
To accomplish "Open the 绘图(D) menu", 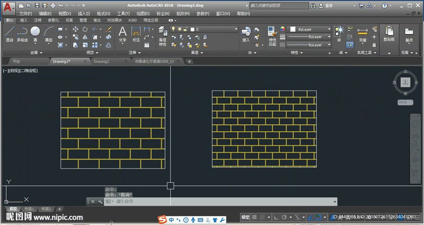I will pyautogui.click(x=143, y=14).
